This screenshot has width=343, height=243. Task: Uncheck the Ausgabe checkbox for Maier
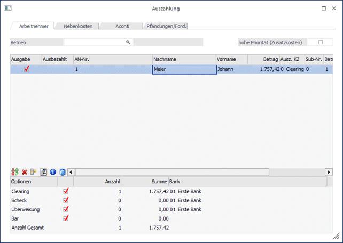point(26,69)
